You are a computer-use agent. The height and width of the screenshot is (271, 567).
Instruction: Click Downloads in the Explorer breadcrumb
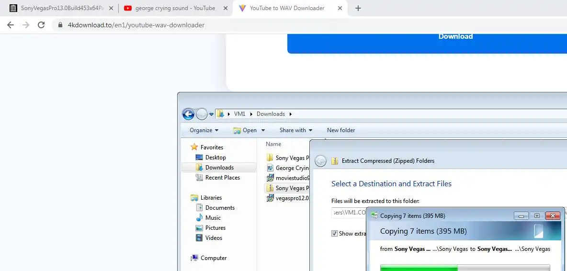click(271, 114)
